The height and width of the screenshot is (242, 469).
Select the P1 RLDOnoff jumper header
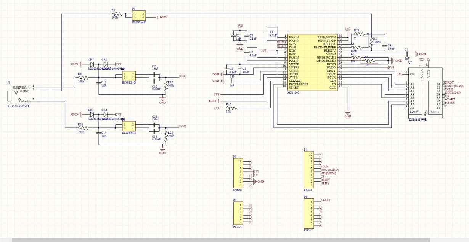click(x=138, y=15)
